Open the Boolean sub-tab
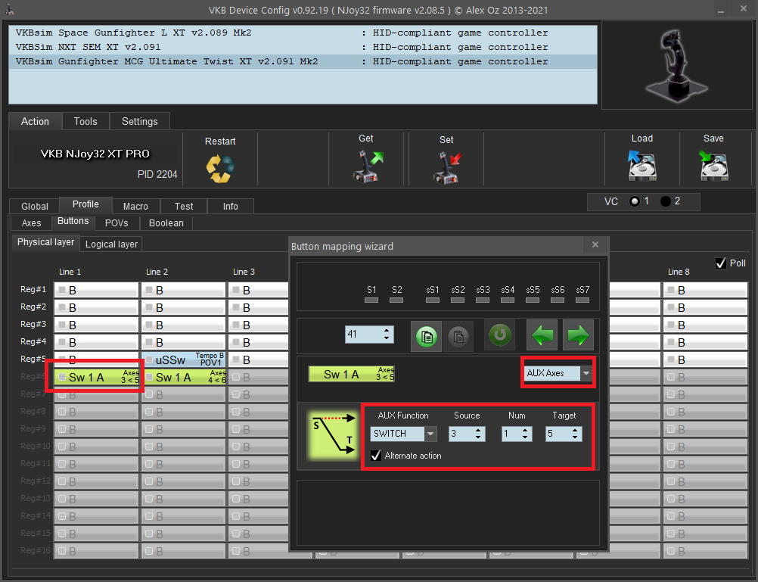Screen dimensions: 758x582 click(166, 223)
